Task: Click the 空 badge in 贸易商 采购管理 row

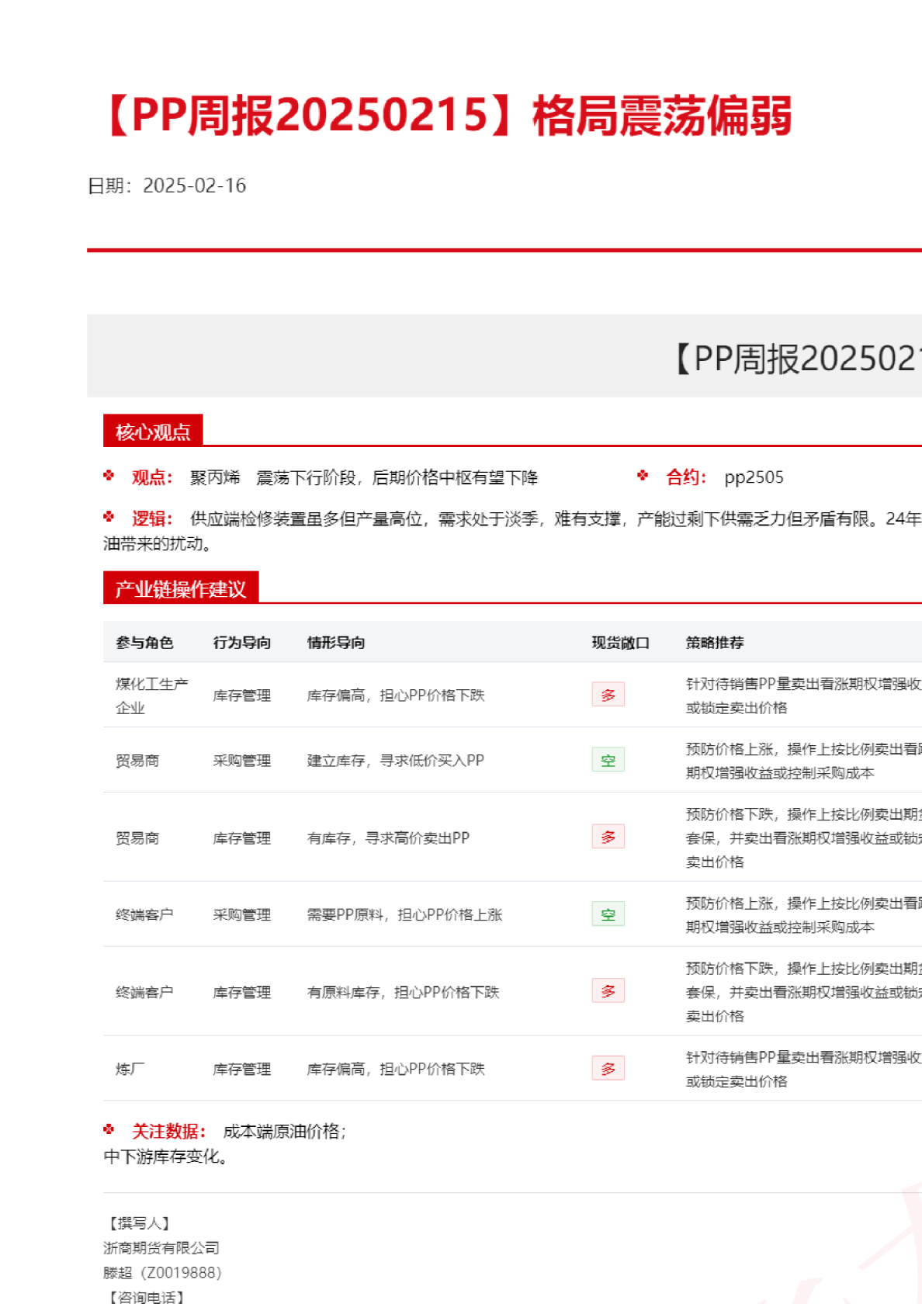Action: pos(608,760)
